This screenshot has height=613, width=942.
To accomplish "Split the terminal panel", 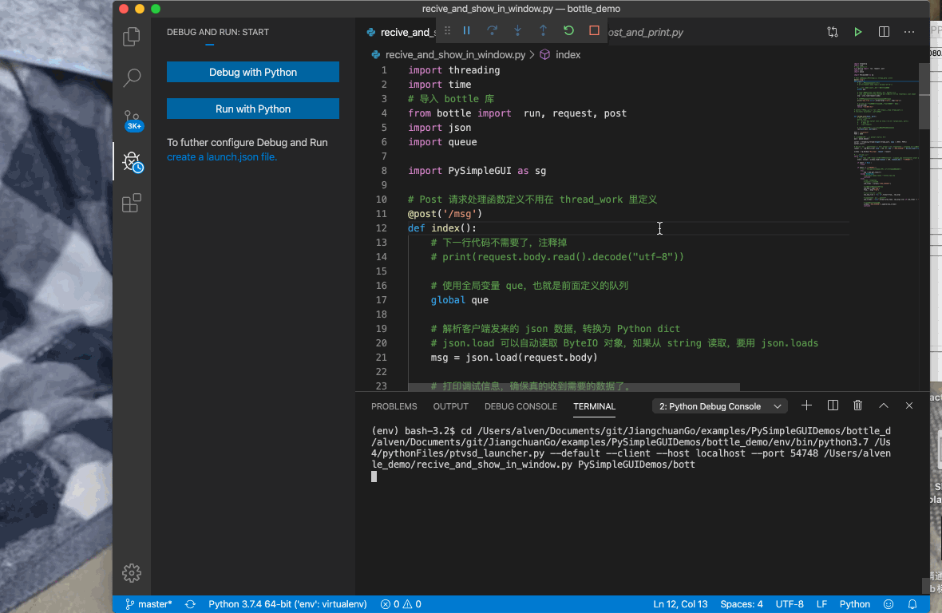I will [833, 405].
